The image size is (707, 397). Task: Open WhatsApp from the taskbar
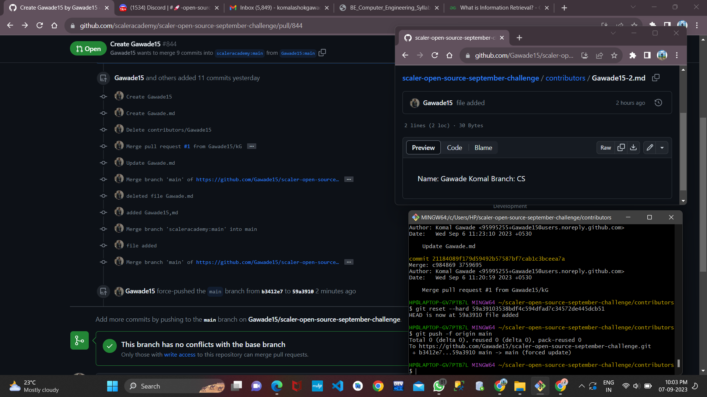(x=439, y=386)
